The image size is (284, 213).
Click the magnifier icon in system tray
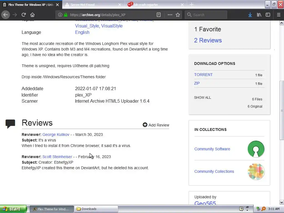pyautogui.click(x=263, y=209)
